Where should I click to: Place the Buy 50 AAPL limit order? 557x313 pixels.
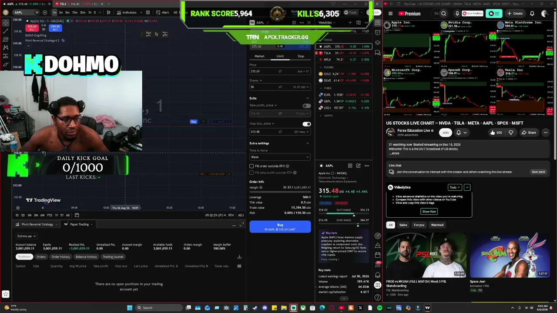(280, 227)
